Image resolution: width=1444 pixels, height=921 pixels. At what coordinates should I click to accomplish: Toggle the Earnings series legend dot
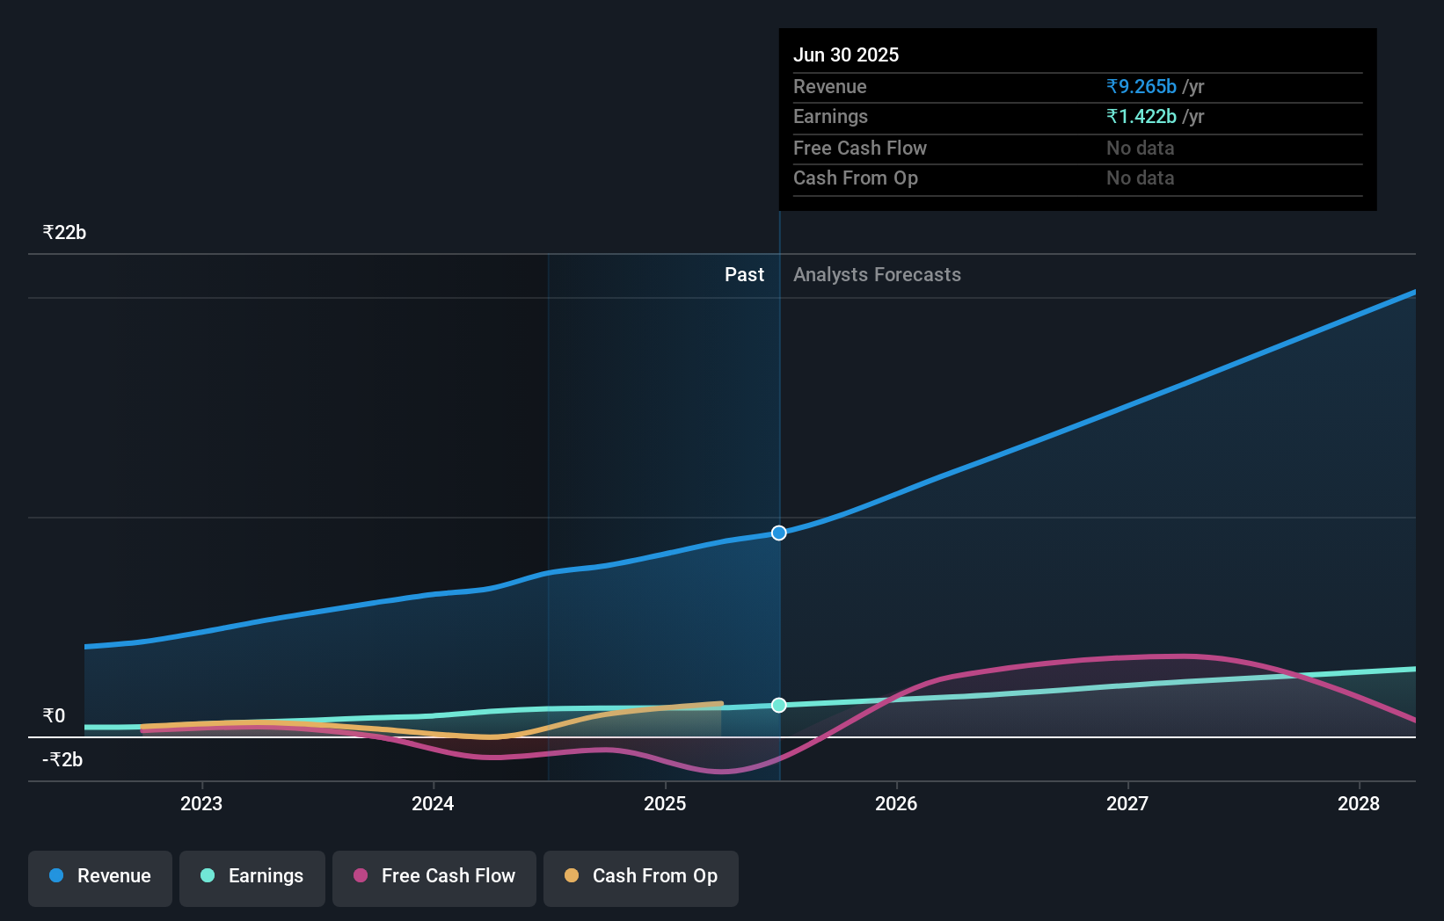(208, 876)
